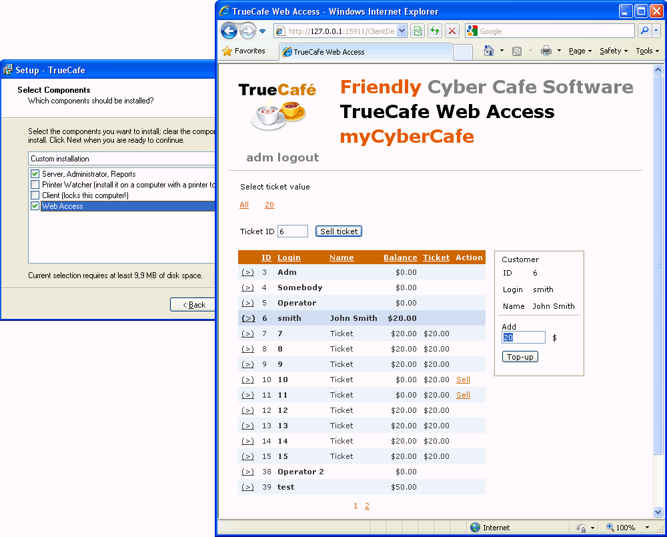This screenshot has width=667, height=537.
Task: Click the magnifier search button
Action: click(x=644, y=31)
